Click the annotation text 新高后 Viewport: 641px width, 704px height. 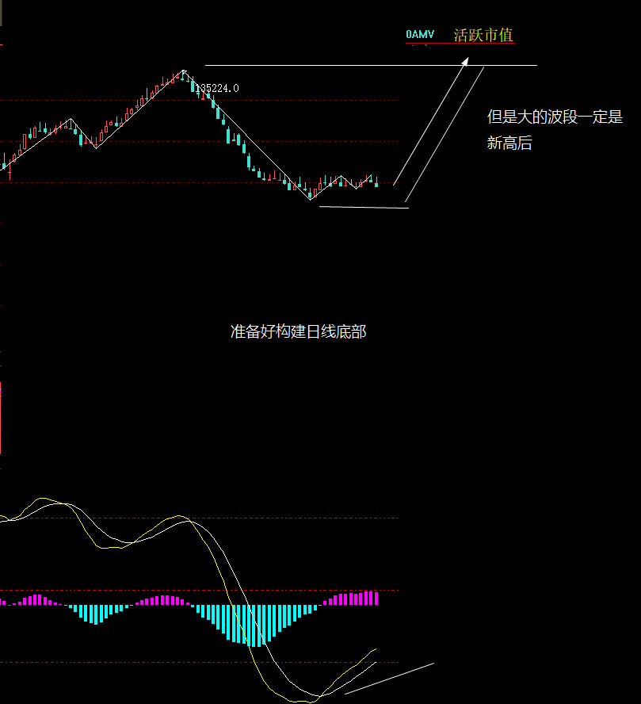[509, 143]
